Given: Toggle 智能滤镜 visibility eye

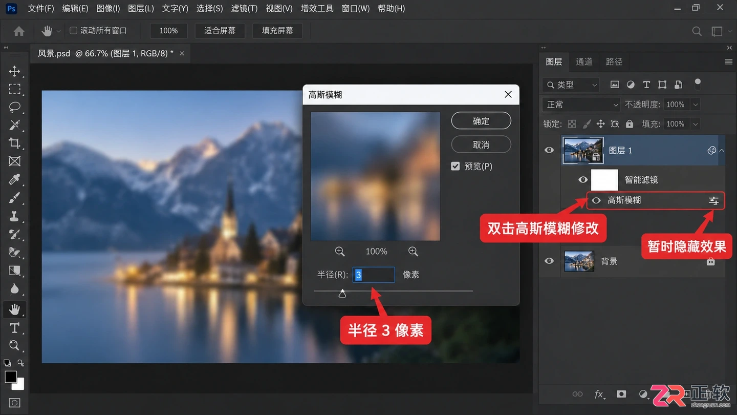Looking at the screenshot, I should pyautogui.click(x=583, y=180).
